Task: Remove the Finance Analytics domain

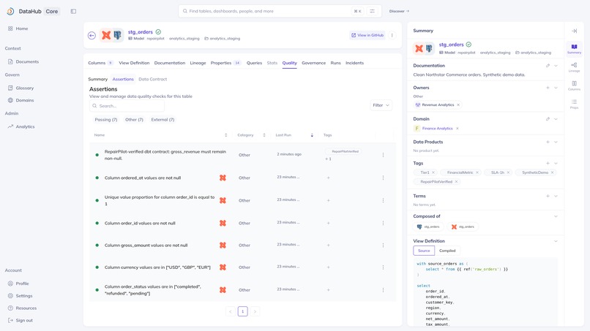Action: 458,129
